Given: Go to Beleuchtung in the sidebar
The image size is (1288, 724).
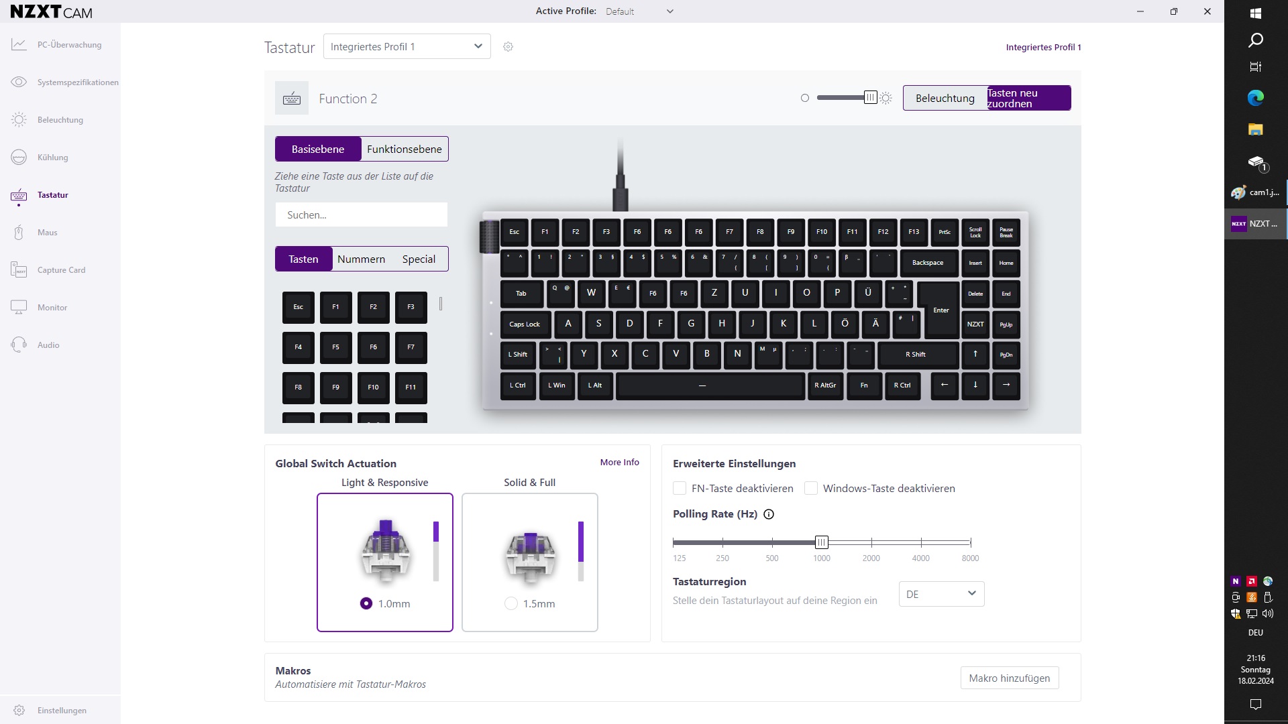Looking at the screenshot, I should coord(60,120).
